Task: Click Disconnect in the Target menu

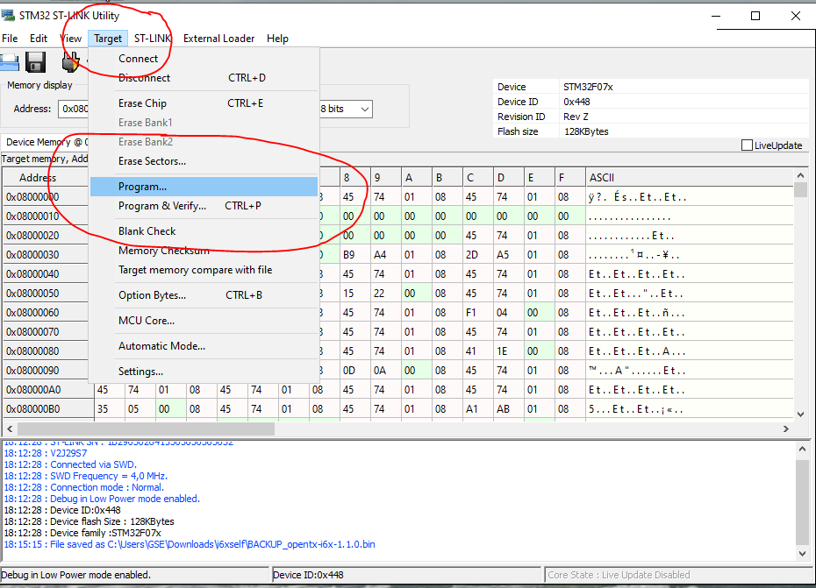Action: click(144, 78)
